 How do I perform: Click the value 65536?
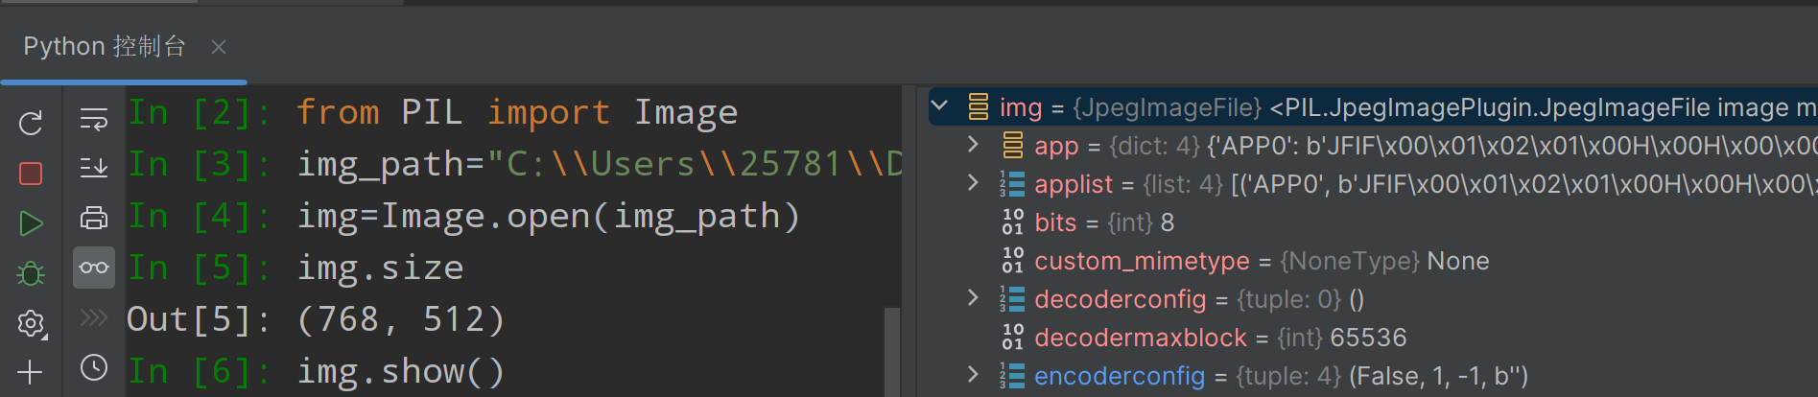click(x=1368, y=338)
